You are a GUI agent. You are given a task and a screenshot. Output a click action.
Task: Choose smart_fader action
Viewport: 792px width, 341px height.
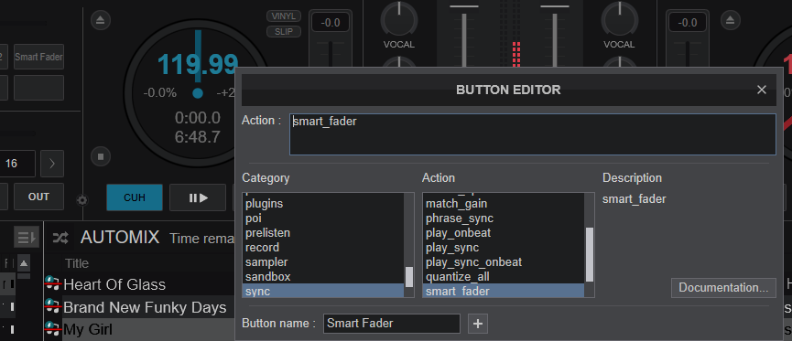point(504,291)
